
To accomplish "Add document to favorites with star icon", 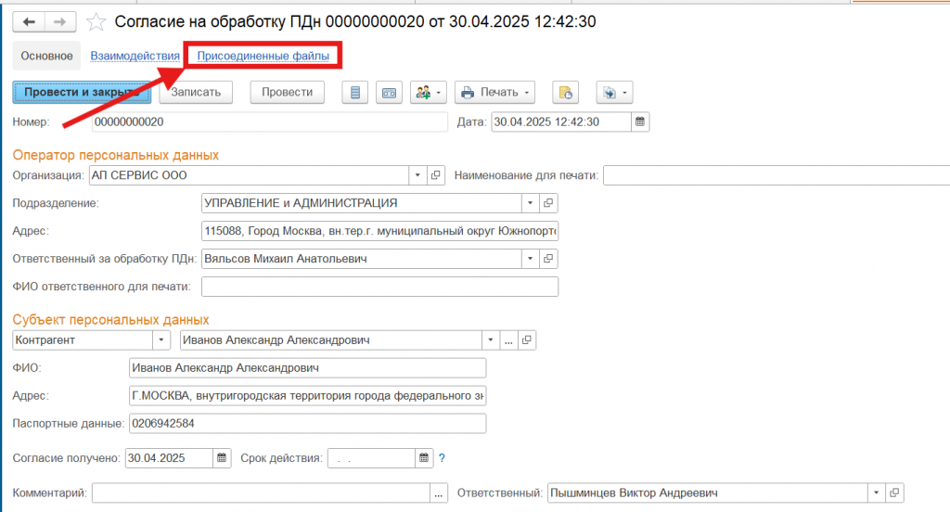I will click(x=96, y=20).
